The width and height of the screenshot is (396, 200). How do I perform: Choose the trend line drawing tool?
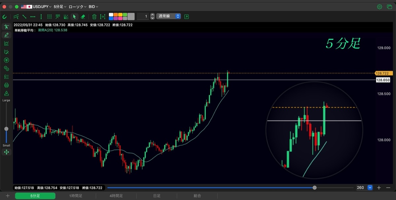[x=24, y=17]
